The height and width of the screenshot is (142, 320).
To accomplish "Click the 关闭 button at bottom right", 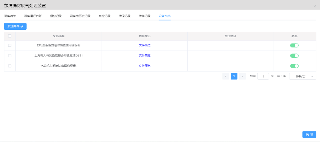I will tap(309, 135).
